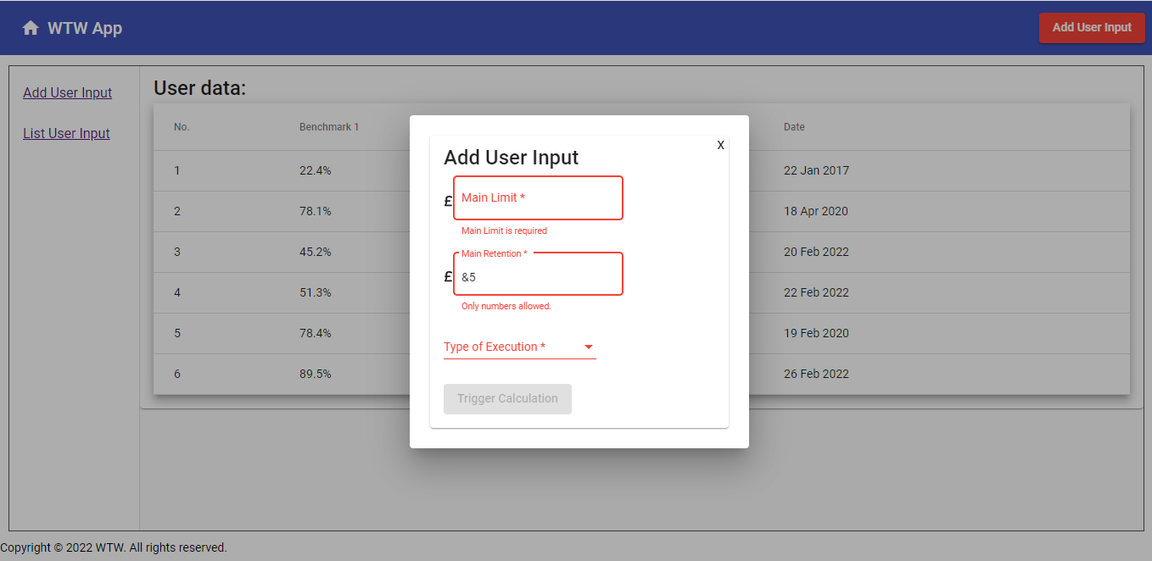Click the Trigger Calculation button
The image size is (1152, 561).
click(507, 398)
